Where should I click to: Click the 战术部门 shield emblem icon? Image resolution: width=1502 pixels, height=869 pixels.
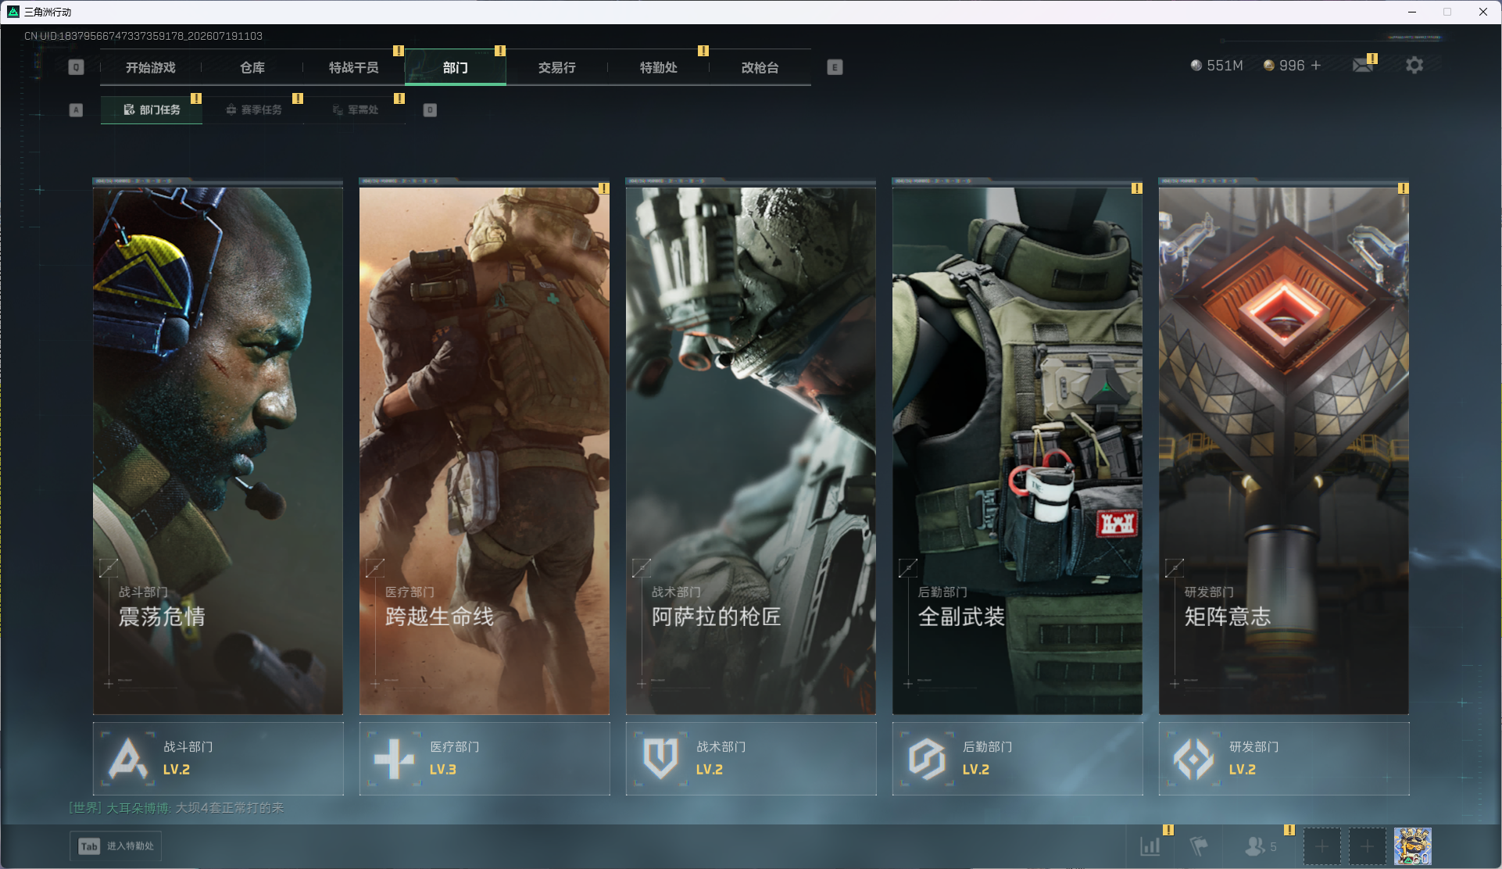tap(661, 759)
